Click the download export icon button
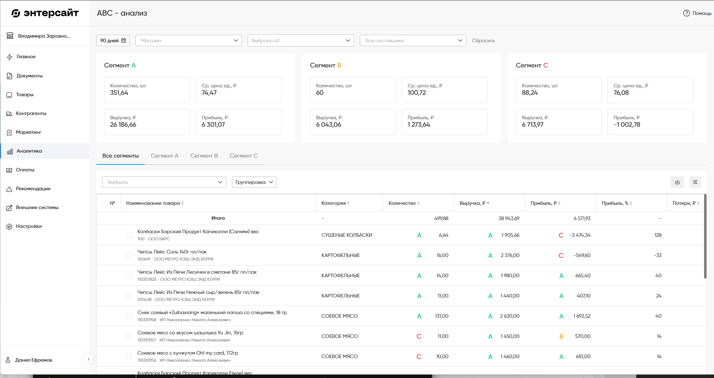Screen dimensions: 714x378 tap(677, 182)
